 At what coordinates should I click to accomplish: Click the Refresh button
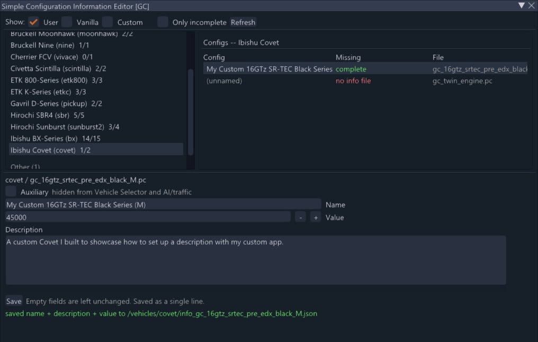(243, 22)
